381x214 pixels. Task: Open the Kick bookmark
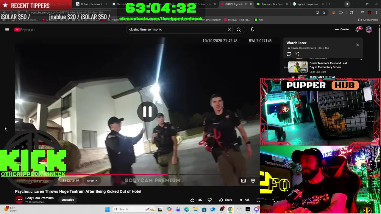pyautogui.click(x=259, y=20)
